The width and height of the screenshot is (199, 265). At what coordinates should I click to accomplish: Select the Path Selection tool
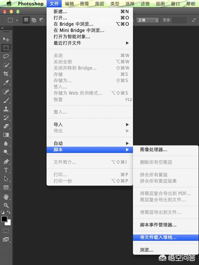[x=6, y=179]
